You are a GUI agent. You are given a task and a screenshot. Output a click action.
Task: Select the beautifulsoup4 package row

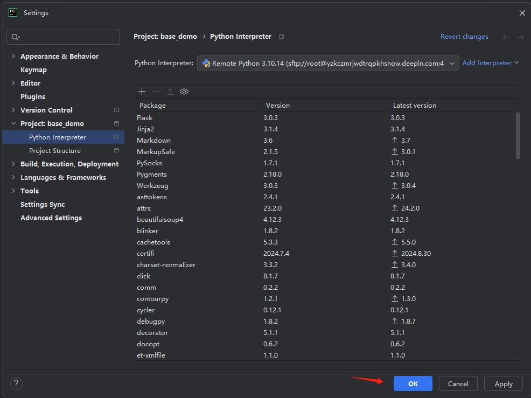click(x=325, y=220)
